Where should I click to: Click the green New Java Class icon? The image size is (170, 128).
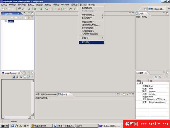[x=62, y=9]
